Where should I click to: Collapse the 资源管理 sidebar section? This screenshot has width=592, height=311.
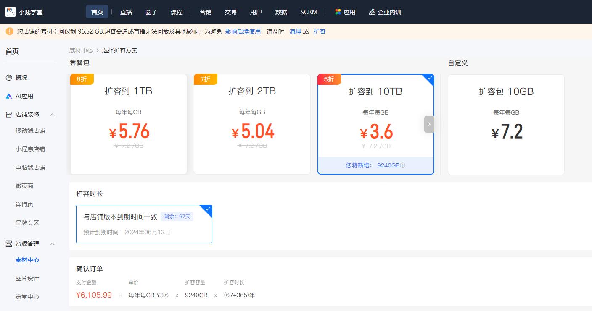(x=53, y=244)
